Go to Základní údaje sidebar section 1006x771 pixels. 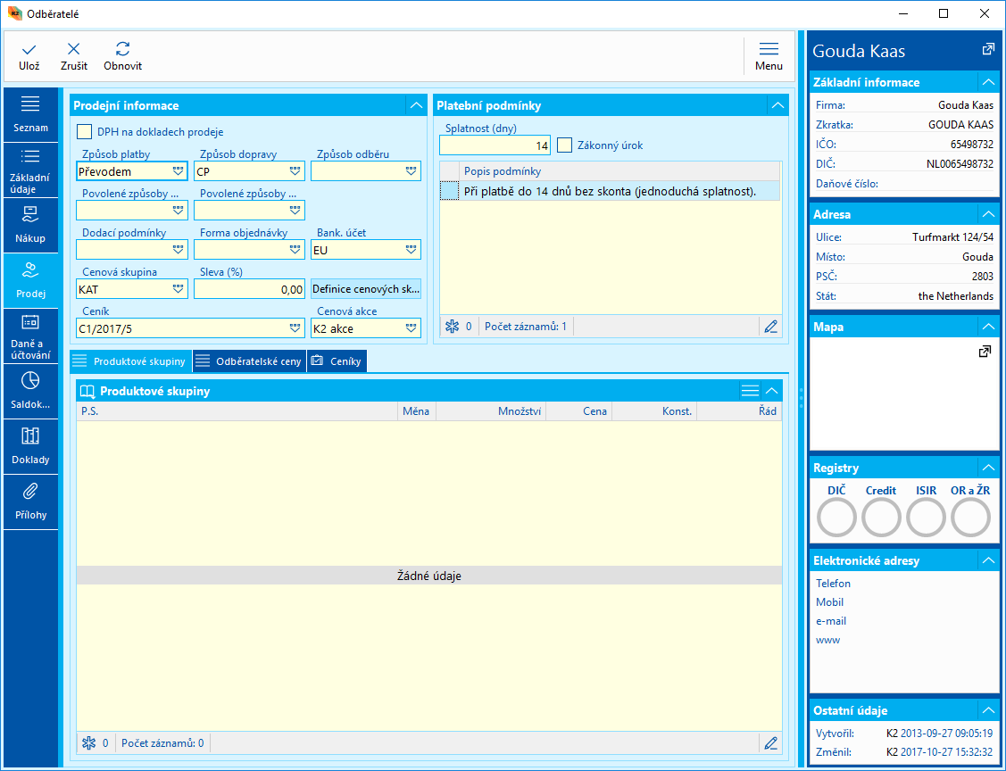[x=30, y=170]
